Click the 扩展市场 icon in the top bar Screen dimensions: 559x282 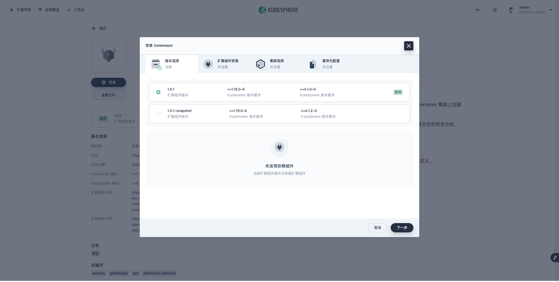pyautogui.click(x=12, y=10)
